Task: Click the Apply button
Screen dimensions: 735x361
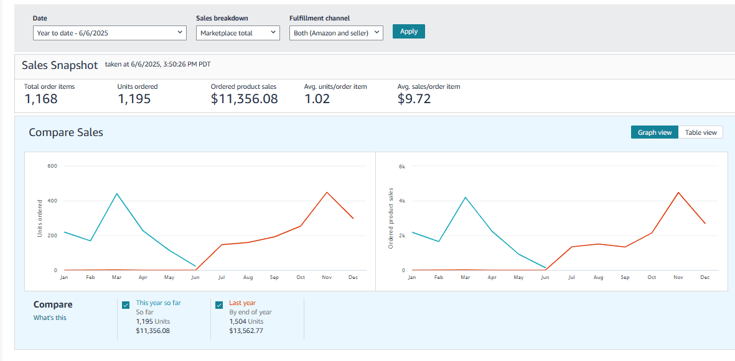Action: coord(409,31)
